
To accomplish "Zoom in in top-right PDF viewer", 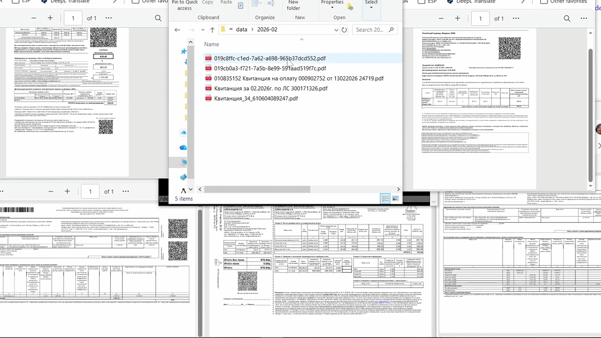I will (x=458, y=18).
